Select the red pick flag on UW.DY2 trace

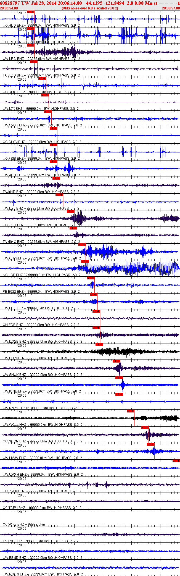(59, 195)
